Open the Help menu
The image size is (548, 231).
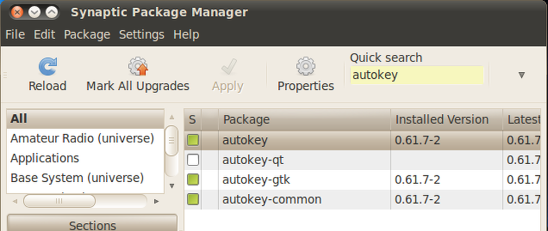coord(186,34)
